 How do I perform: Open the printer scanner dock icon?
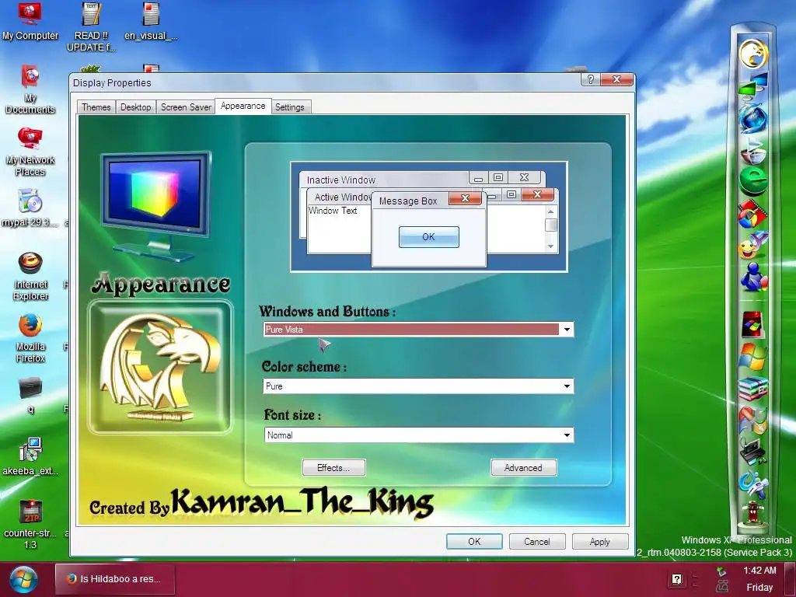click(753, 452)
